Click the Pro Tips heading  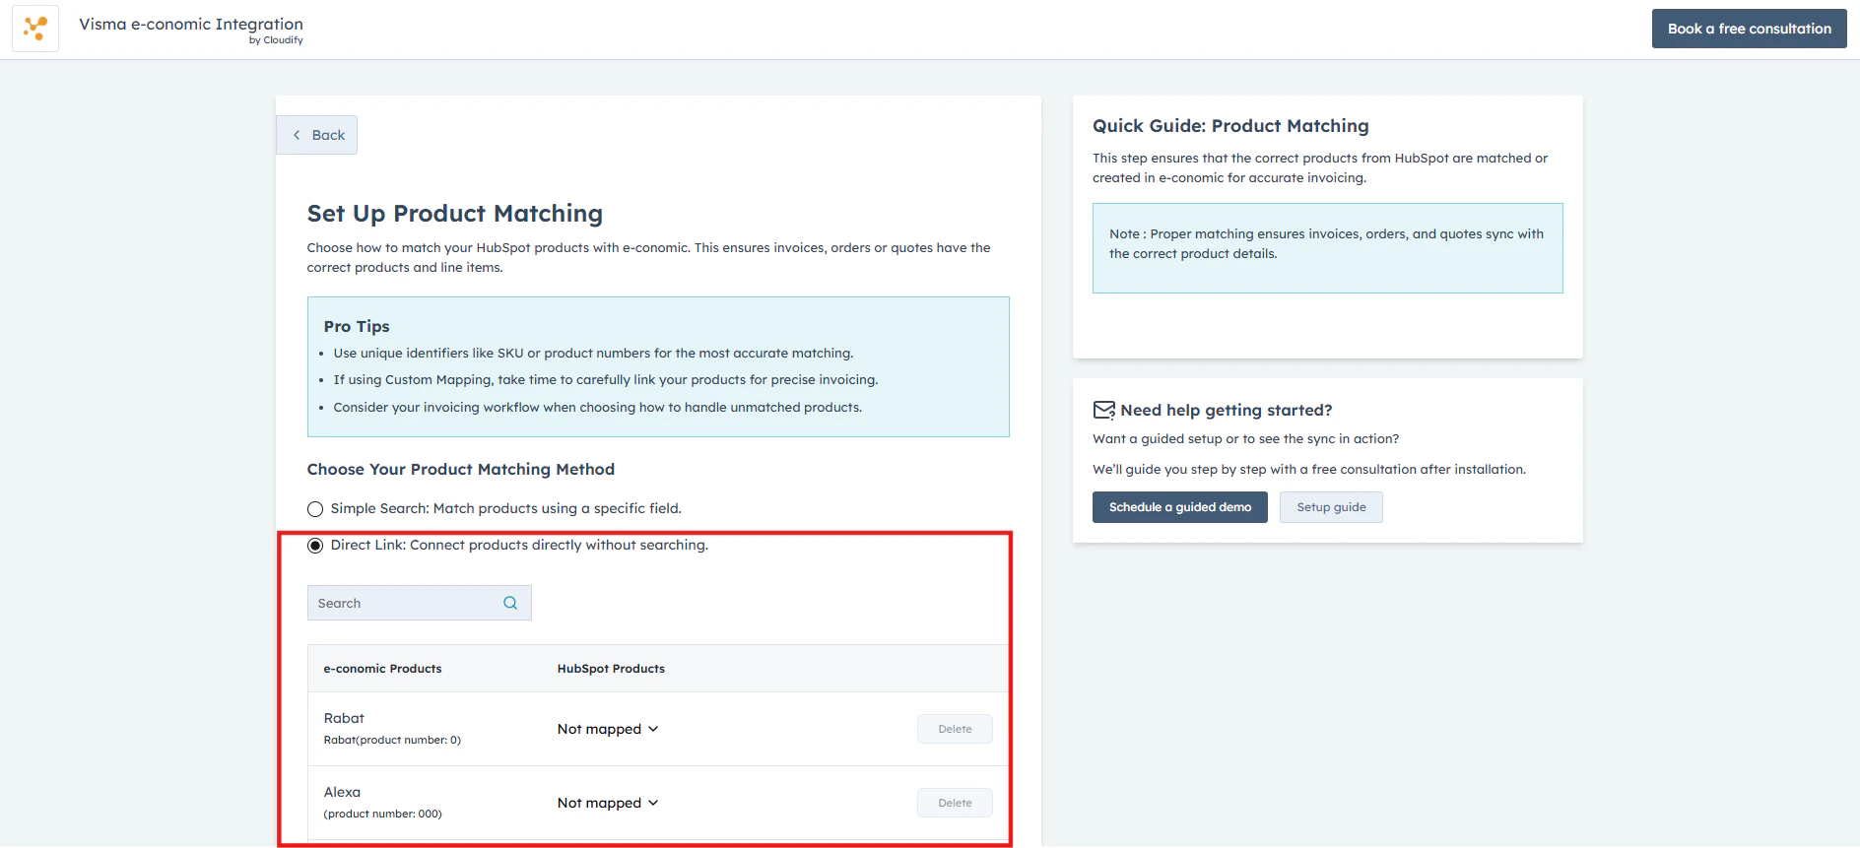pos(357,326)
